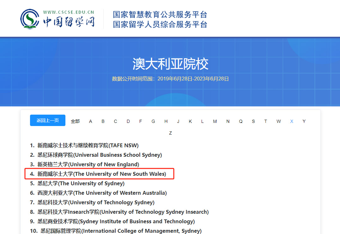Filter institutions by letter K
The width and height of the screenshot is (340, 234).
pos(190,121)
